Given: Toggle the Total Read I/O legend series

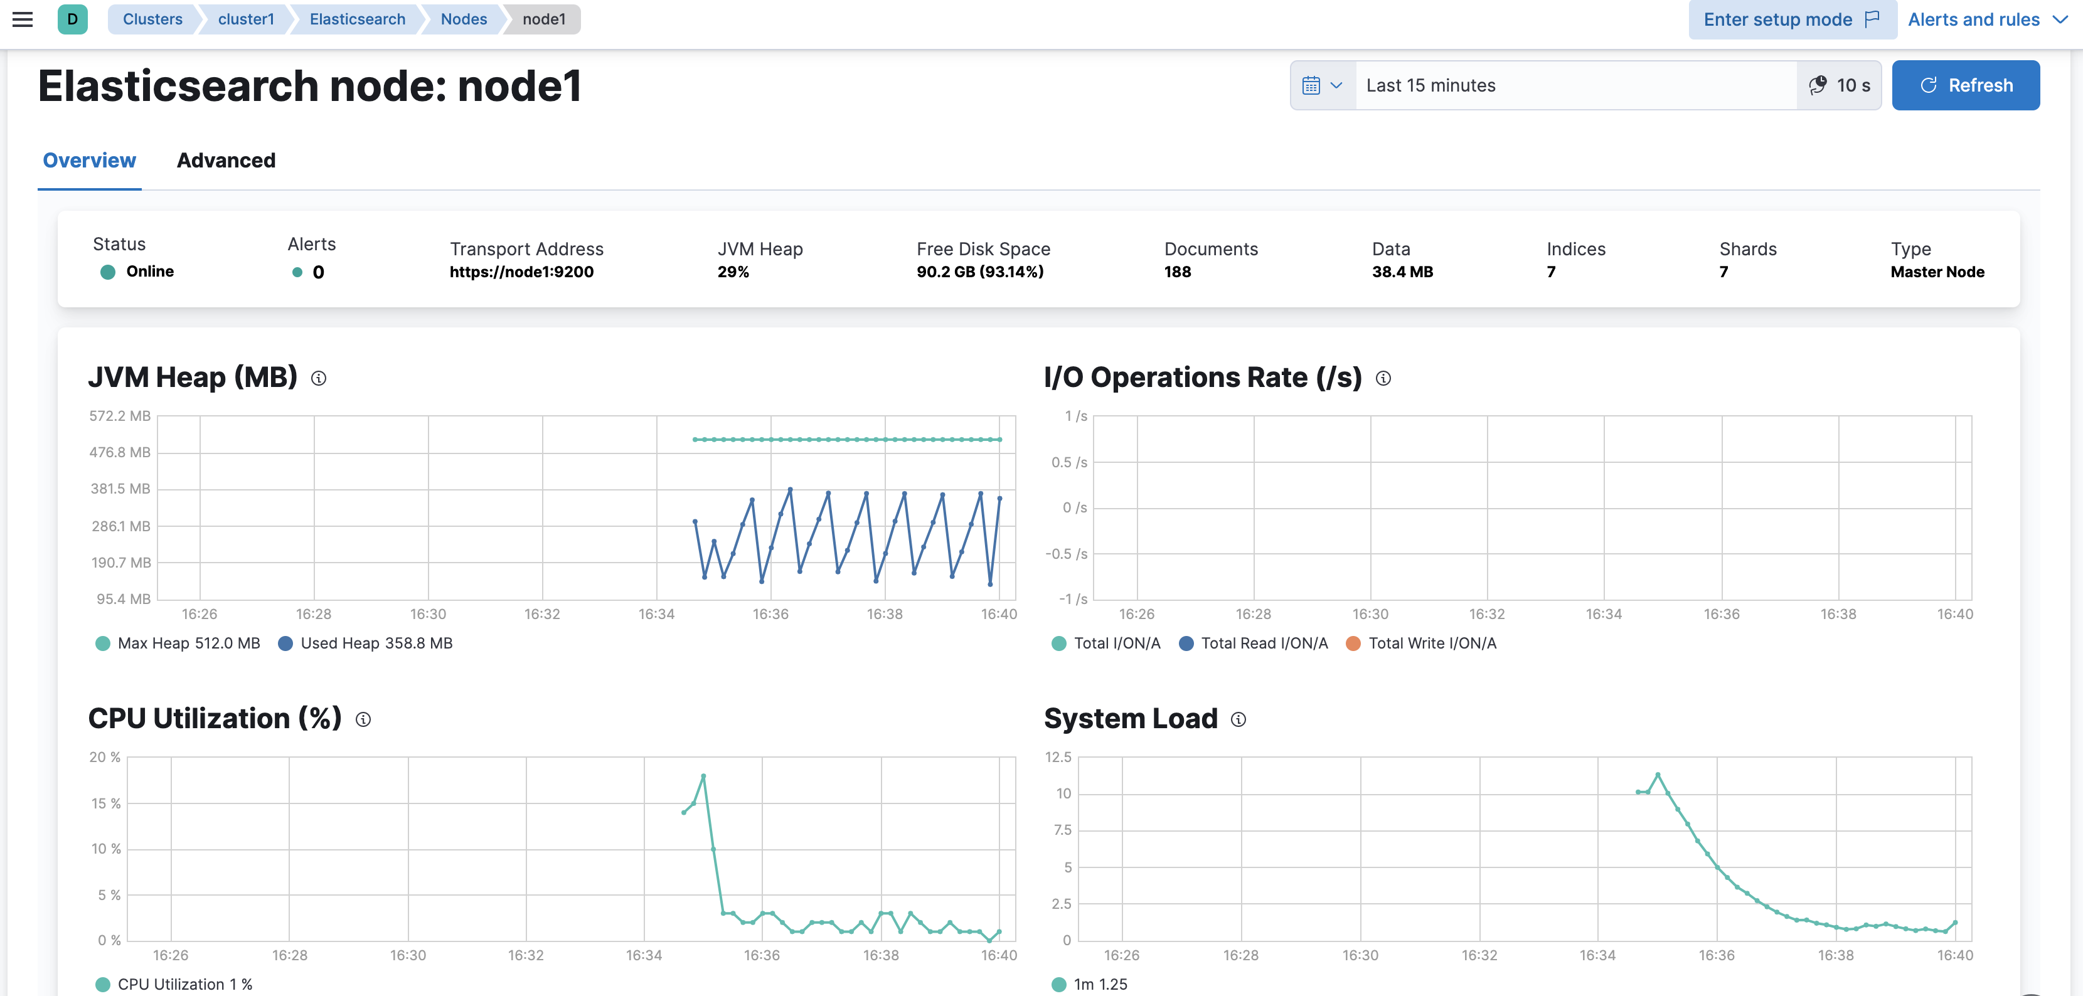Looking at the screenshot, I should [x=1254, y=644].
